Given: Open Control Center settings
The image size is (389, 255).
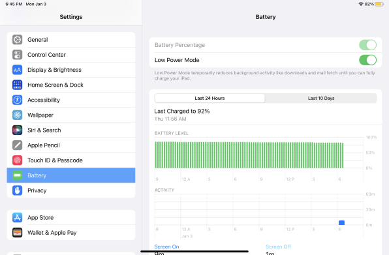Looking at the screenshot, I should (x=71, y=55).
